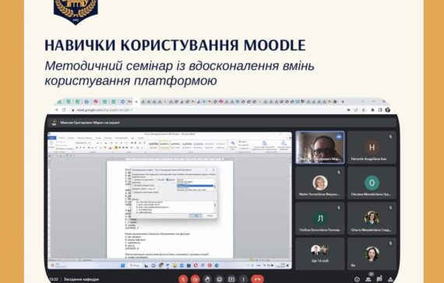Close the active Meet browser tab
This screenshot has height=283, width=444.
[x=136, y=102]
